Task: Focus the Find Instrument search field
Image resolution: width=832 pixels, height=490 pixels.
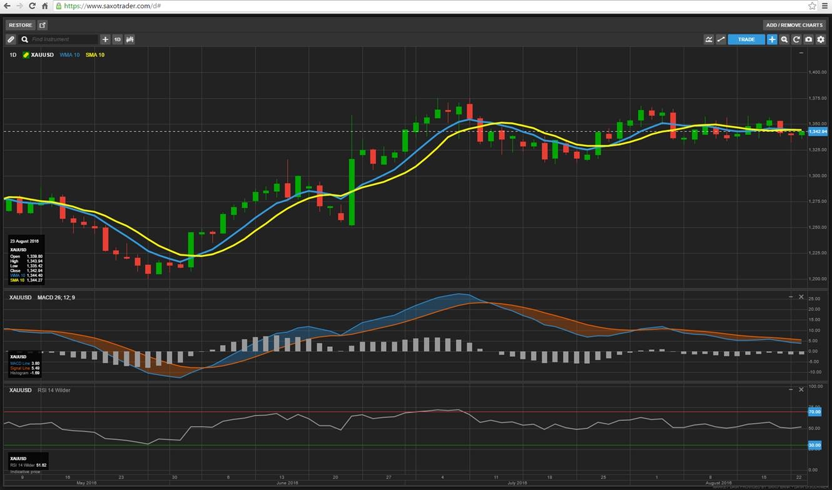Action: click(64, 39)
